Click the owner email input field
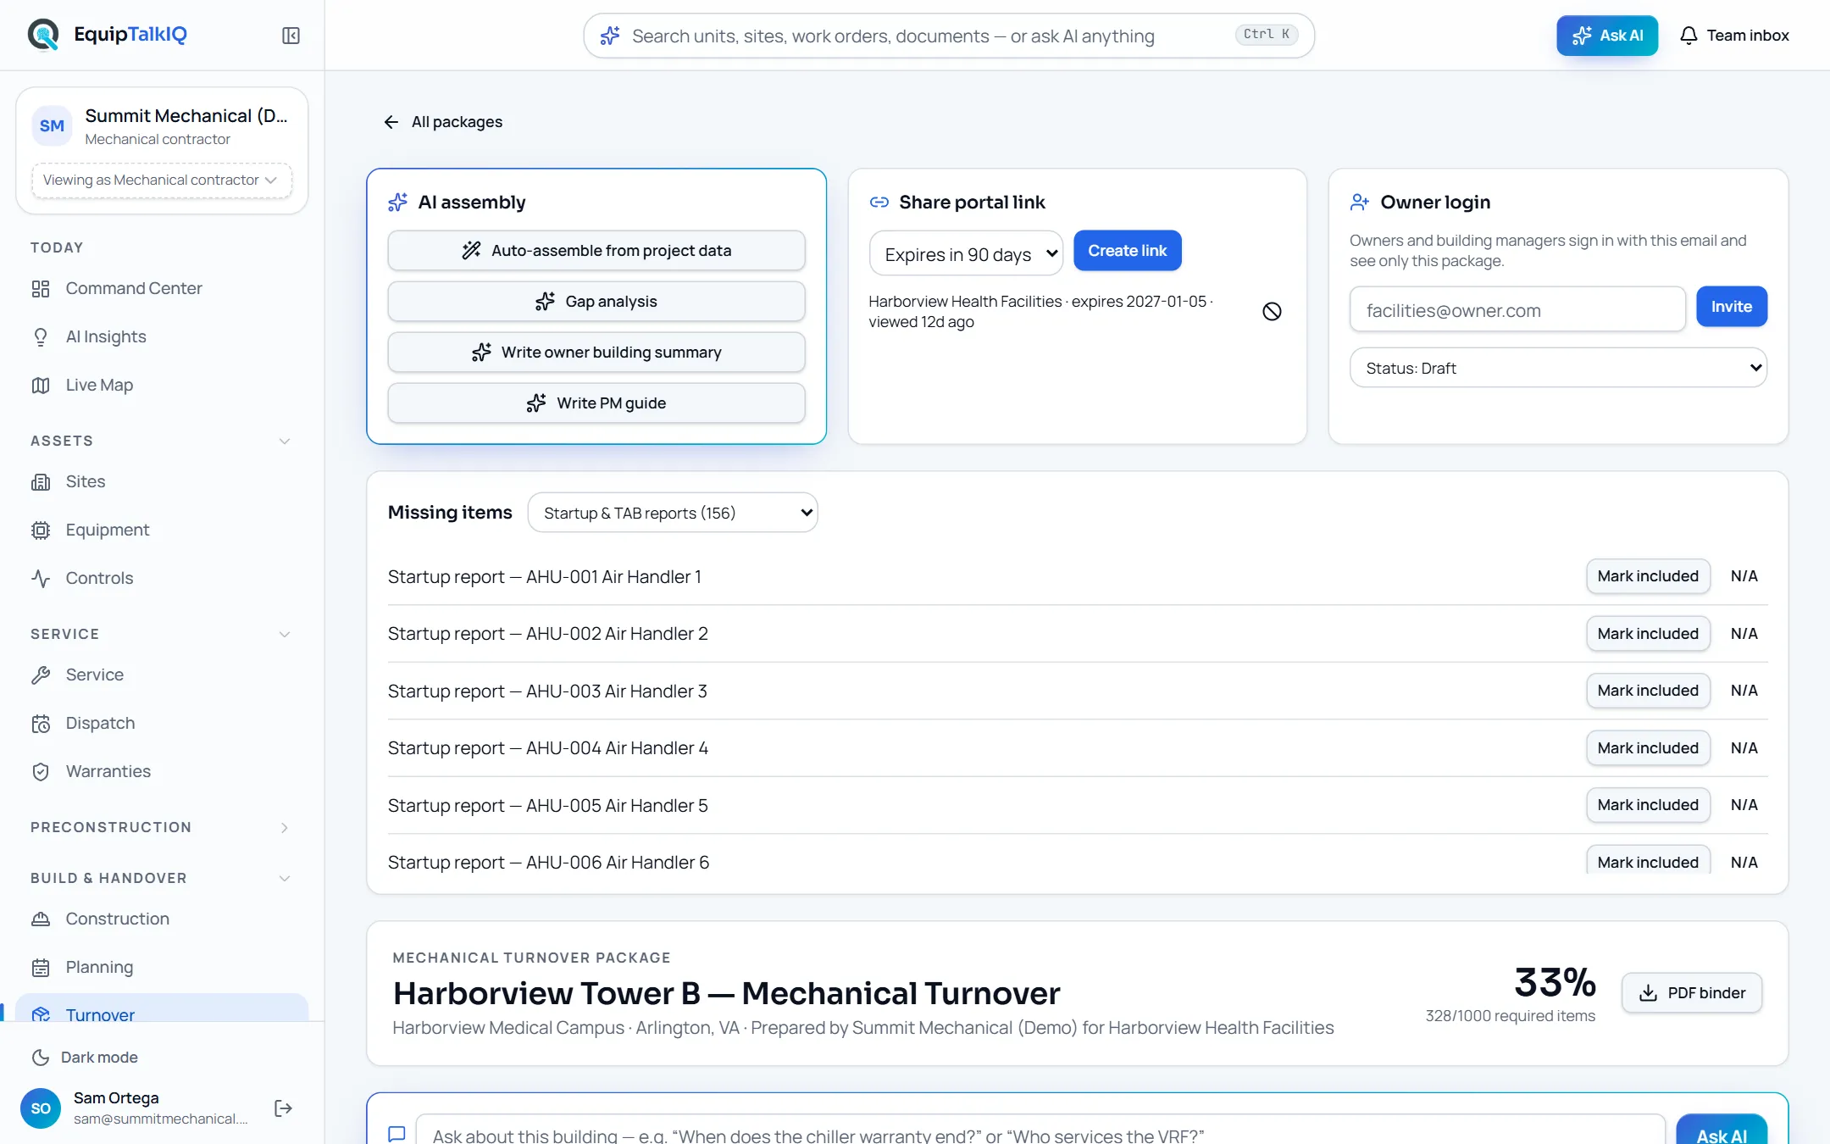Viewport: 1830px width, 1144px height. click(x=1517, y=310)
